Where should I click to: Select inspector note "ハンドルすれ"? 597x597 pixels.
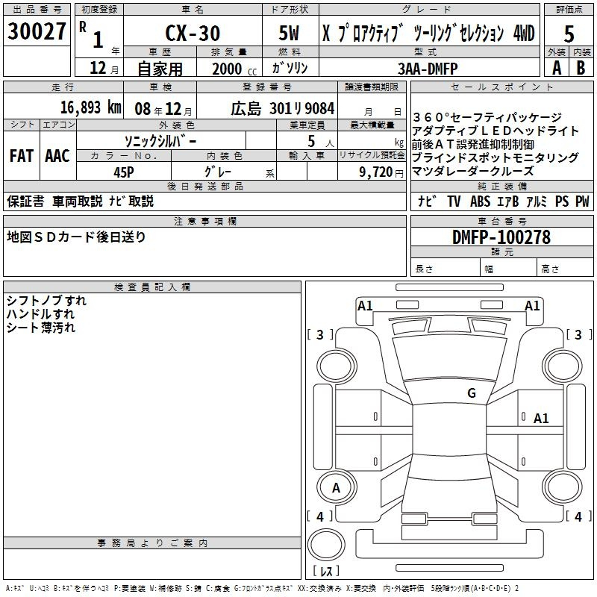[40, 314]
